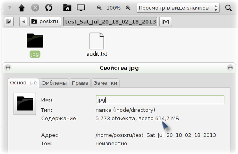Open the Computer monitor icon
The image size is (238, 154).
pyautogui.click(x=81, y=8)
